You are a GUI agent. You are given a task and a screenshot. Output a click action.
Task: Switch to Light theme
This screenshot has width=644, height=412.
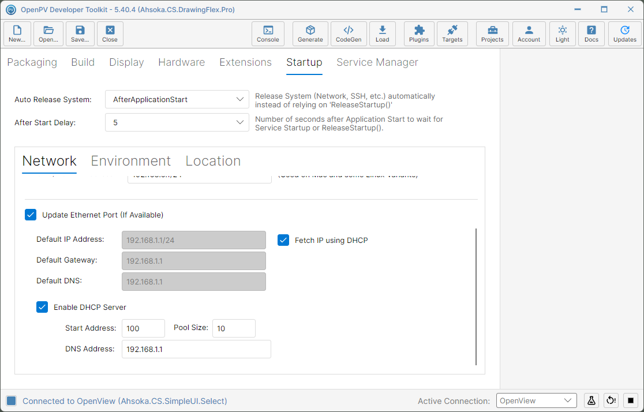tap(563, 33)
